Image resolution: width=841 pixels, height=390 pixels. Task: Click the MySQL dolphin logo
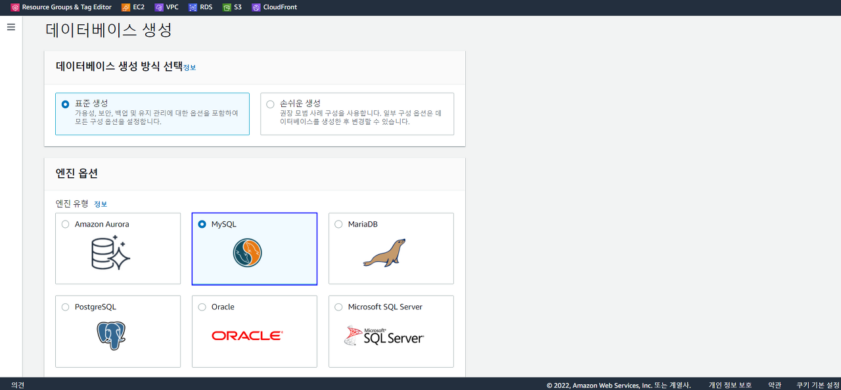pos(247,253)
